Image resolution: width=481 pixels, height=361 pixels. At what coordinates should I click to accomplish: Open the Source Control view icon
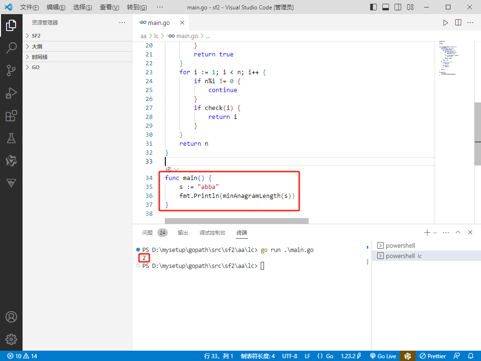click(x=11, y=71)
